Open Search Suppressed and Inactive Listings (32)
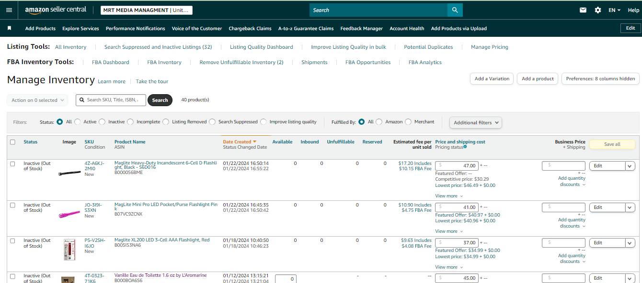The image size is (642, 283). (x=158, y=47)
